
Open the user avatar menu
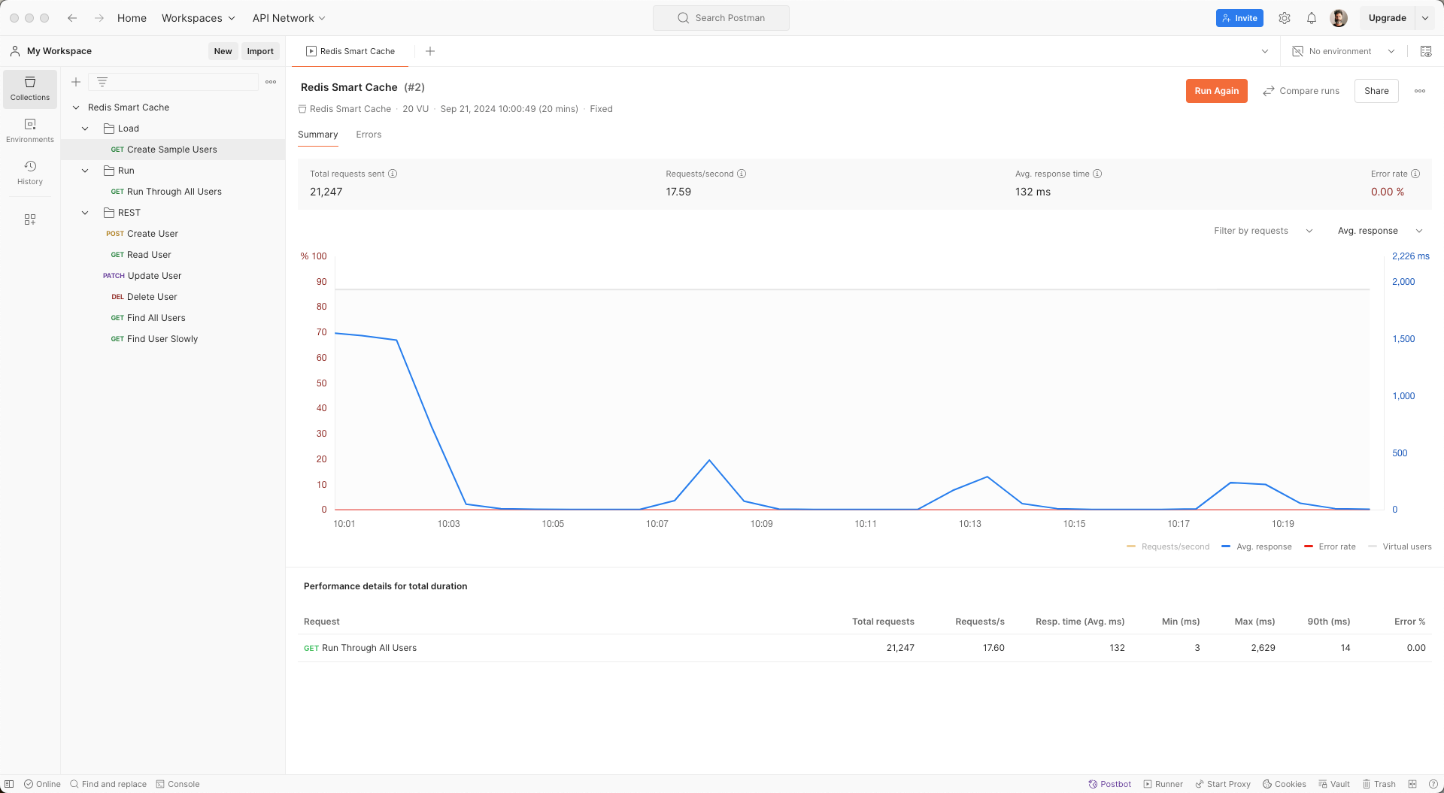click(x=1339, y=18)
